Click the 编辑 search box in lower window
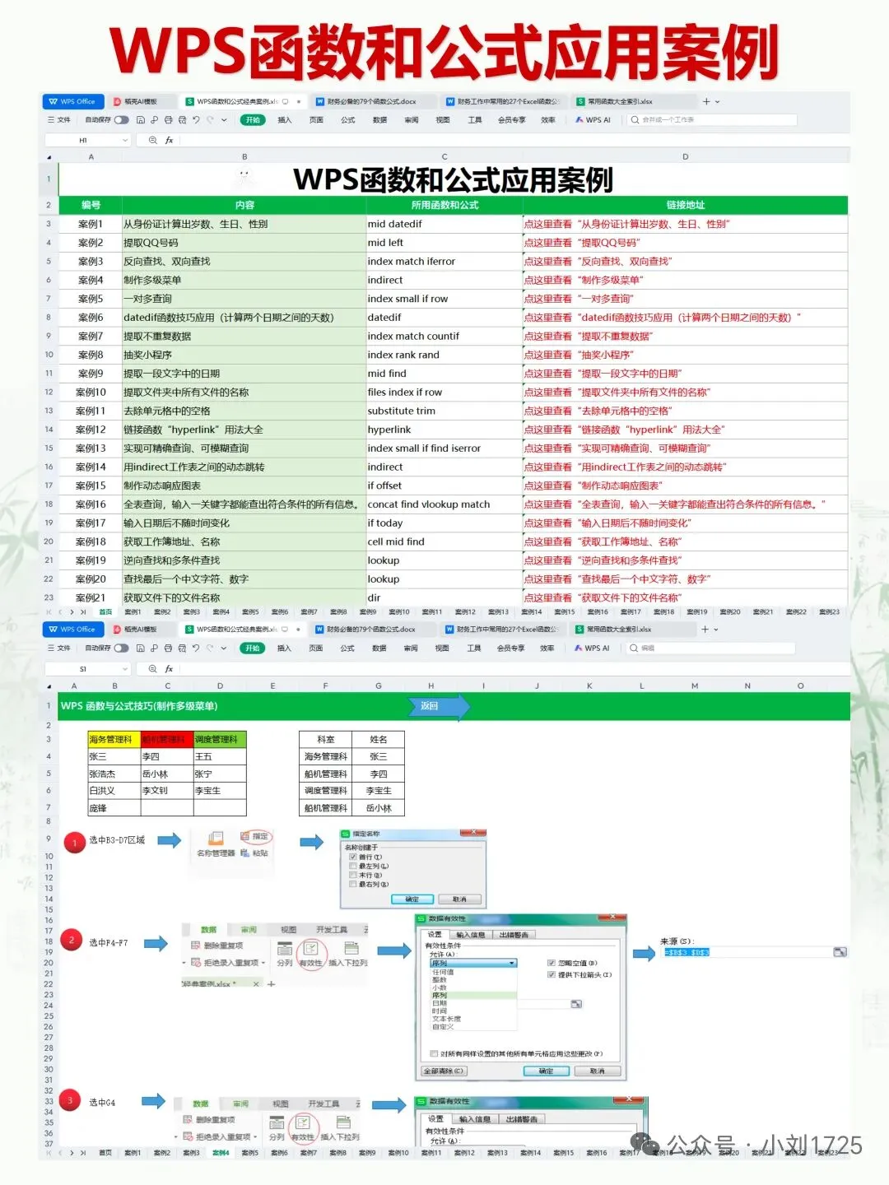 [x=712, y=648]
